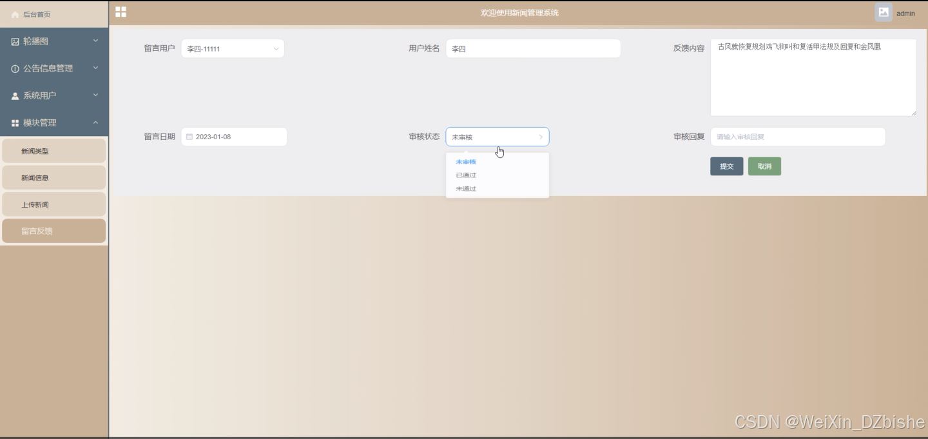Click the grid icon beside 模块管理
928x439 pixels.
click(15, 123)
